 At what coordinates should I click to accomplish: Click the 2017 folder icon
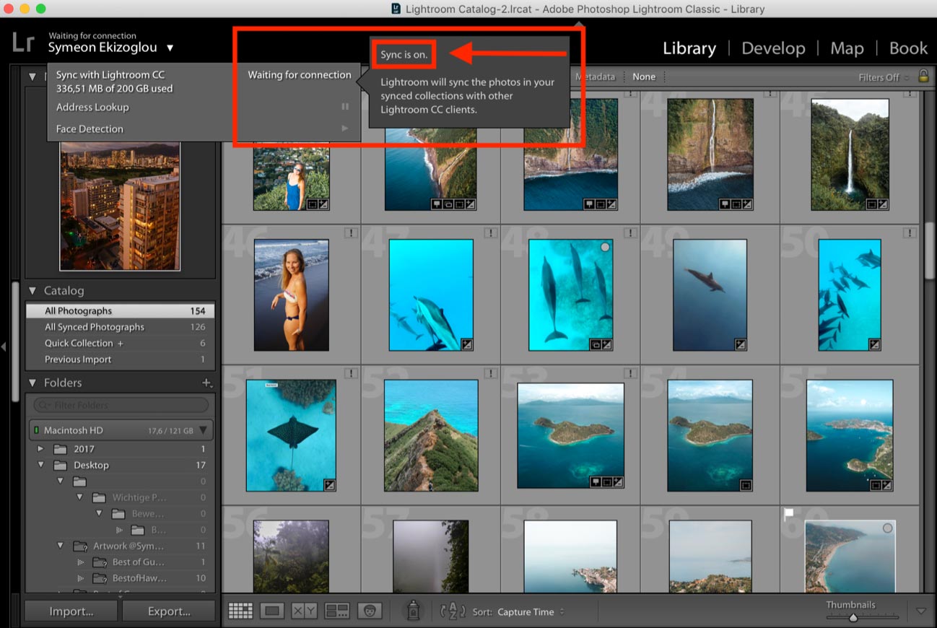pos(61,448)
